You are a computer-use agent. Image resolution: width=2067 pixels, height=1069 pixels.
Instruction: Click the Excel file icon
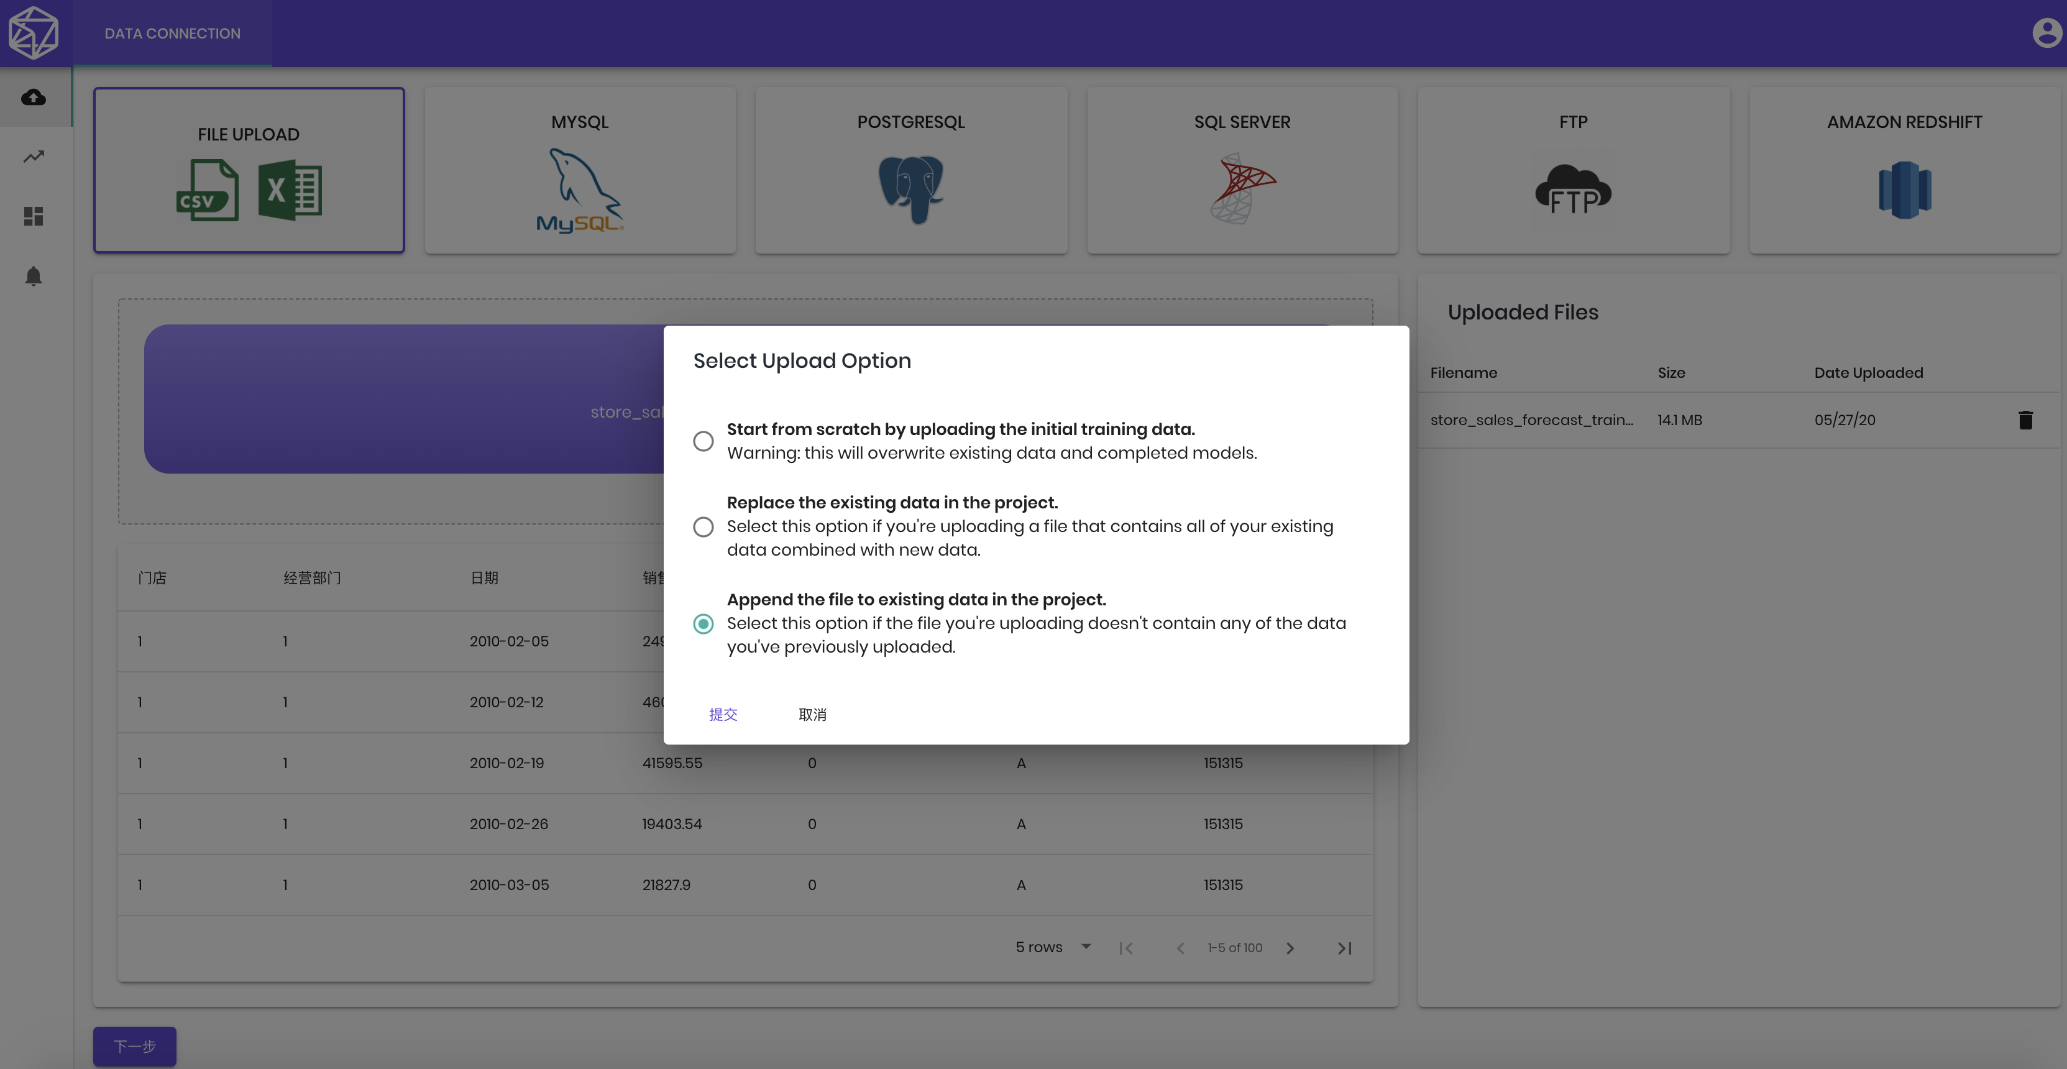coord(290,190)
